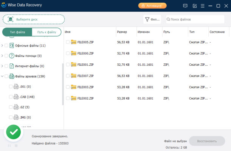
Task: Click the .GZ archive type icon
Action: coord(16,107)
